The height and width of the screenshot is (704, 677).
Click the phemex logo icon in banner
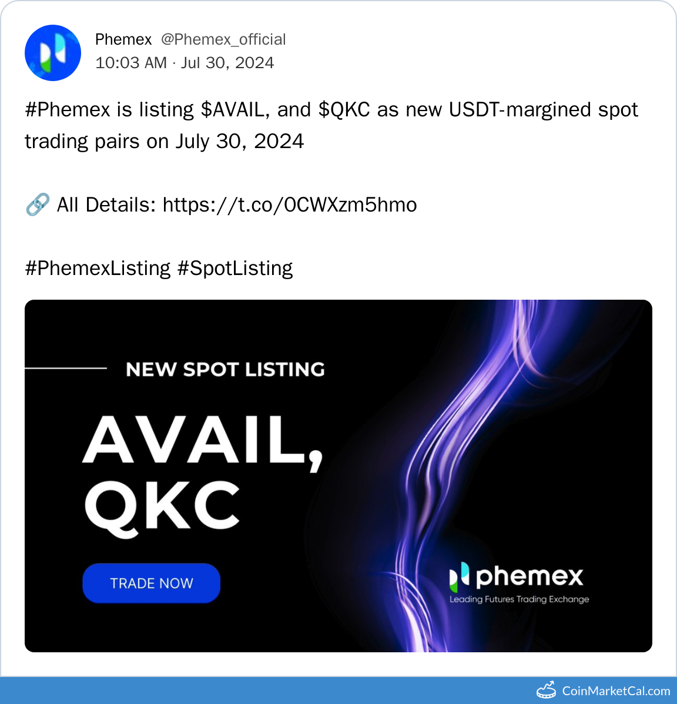[x=459, y=576]
